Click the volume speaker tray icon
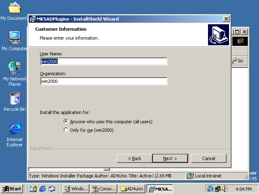This screenshot has height=194, width=259. click(225, 189)
